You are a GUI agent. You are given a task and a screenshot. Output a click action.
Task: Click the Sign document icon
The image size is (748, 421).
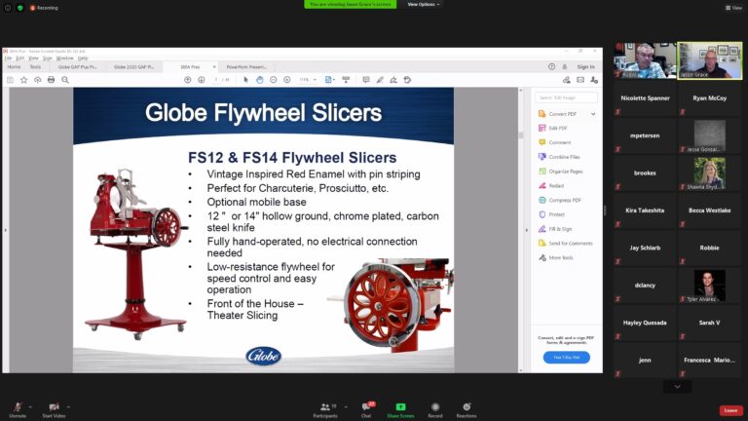coord(393,80)
